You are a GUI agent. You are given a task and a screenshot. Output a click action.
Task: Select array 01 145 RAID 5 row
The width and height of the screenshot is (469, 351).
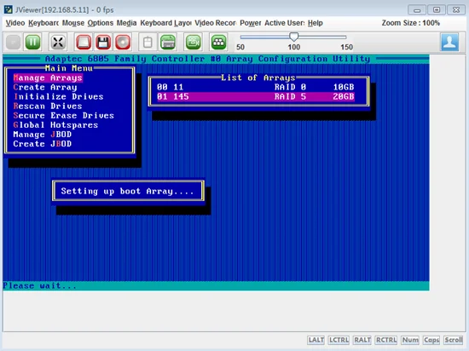click(x=256, y=96)
